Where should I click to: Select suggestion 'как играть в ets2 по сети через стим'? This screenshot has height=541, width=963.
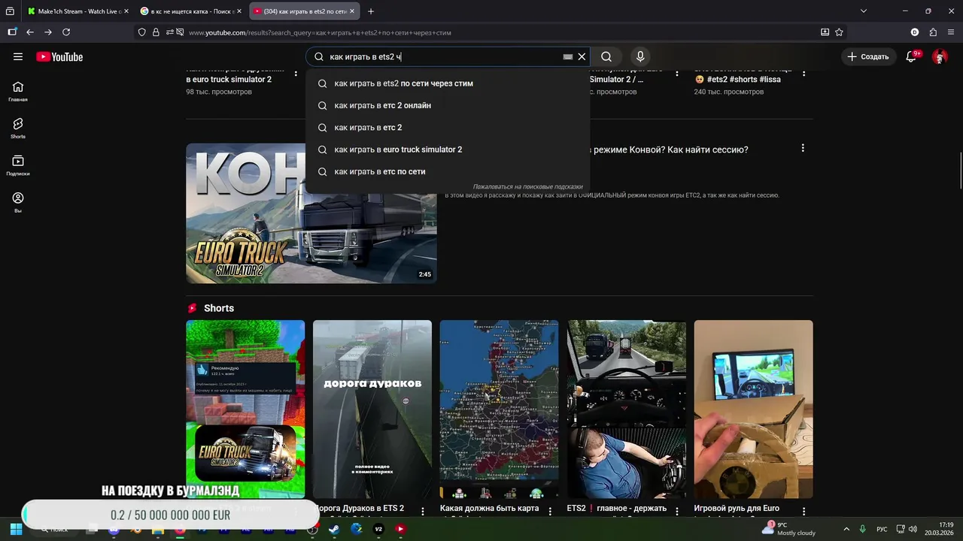[x=448, y=83]
